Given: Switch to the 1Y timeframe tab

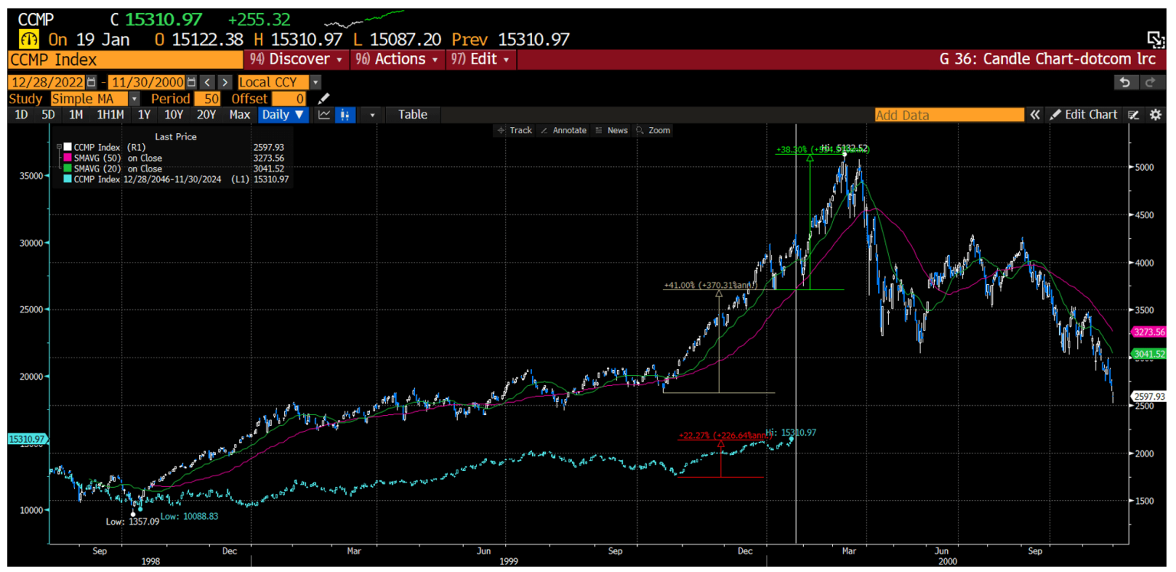Looking at the screenshot, I should (x=145, y=114).
